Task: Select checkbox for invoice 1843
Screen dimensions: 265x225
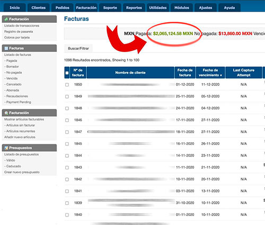Action: click(67, 168)
